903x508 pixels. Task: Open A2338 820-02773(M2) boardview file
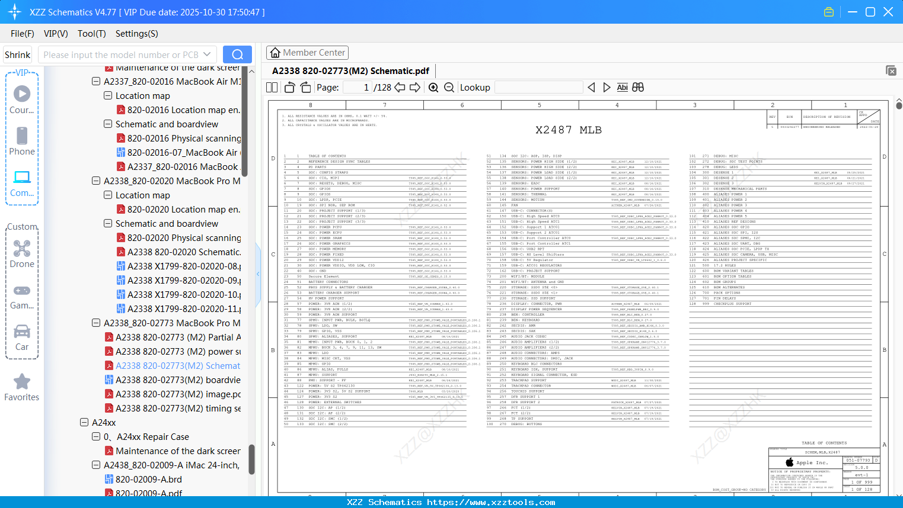tap(173, 380)
